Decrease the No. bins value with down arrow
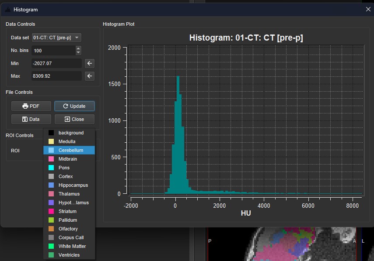This screenshot has width=374, height=261. point(78,52)
